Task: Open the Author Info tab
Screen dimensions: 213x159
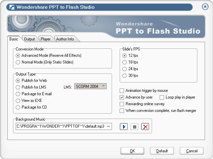Action: point(65,39)
